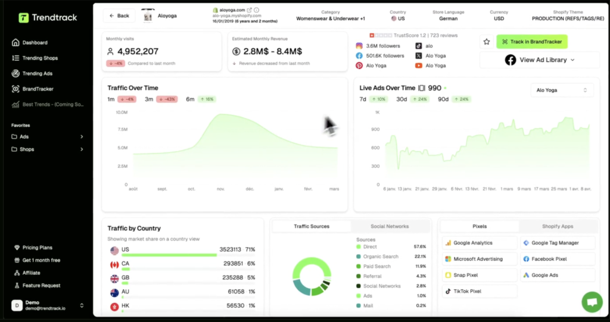The width and height of the screenshot is (610, 322).
Task: Open the TikTok alo profile
Action: 424,46
